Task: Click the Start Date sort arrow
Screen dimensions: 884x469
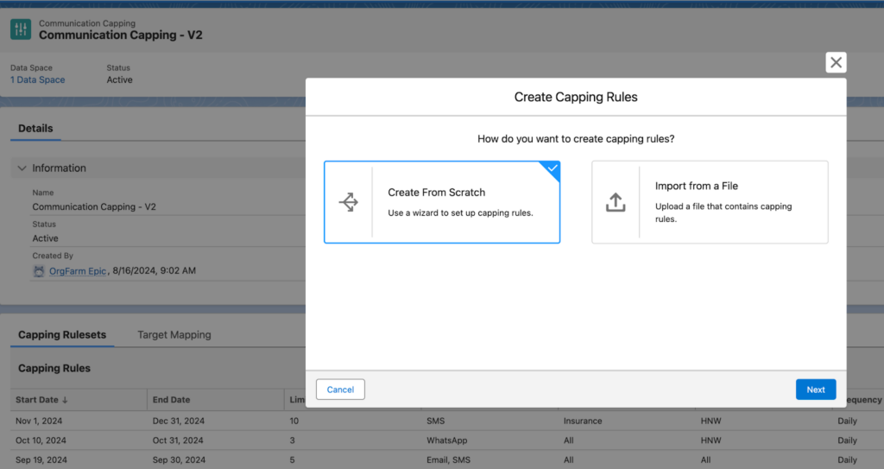Action: point(66,400)
